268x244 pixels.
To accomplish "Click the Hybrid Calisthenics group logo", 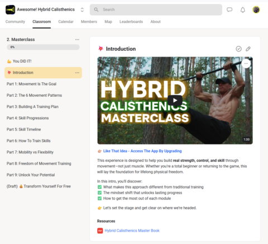I will click(10, 10).
